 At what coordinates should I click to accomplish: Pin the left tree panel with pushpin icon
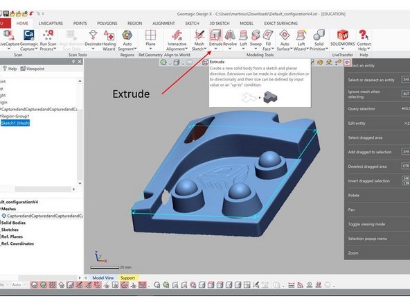pos(73,62)
